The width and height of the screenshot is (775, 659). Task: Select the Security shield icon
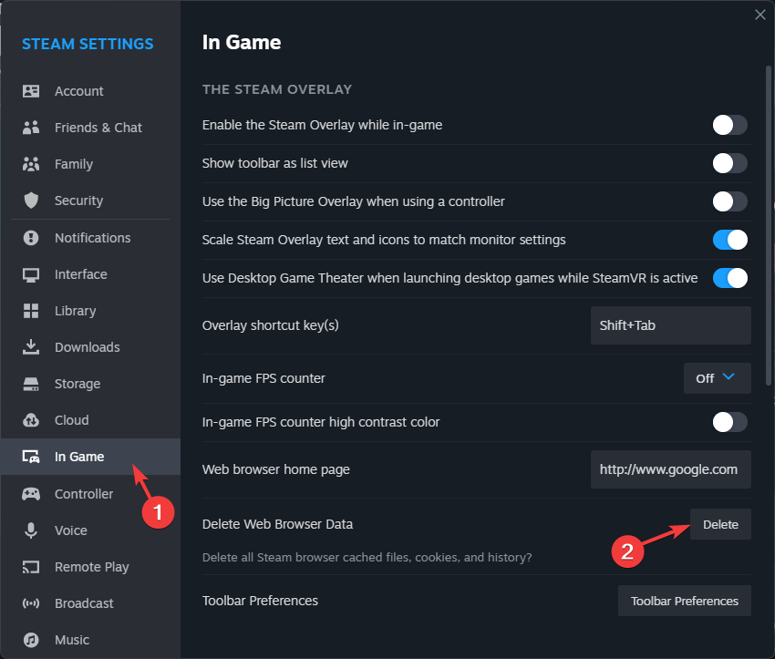(x=31, y=201)
